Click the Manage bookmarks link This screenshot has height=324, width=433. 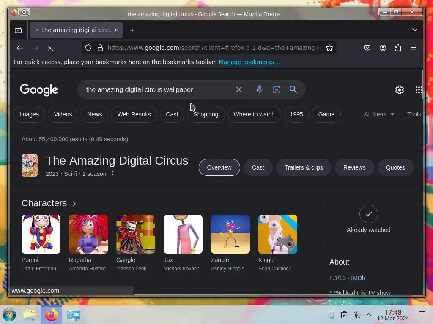point(249,62)
